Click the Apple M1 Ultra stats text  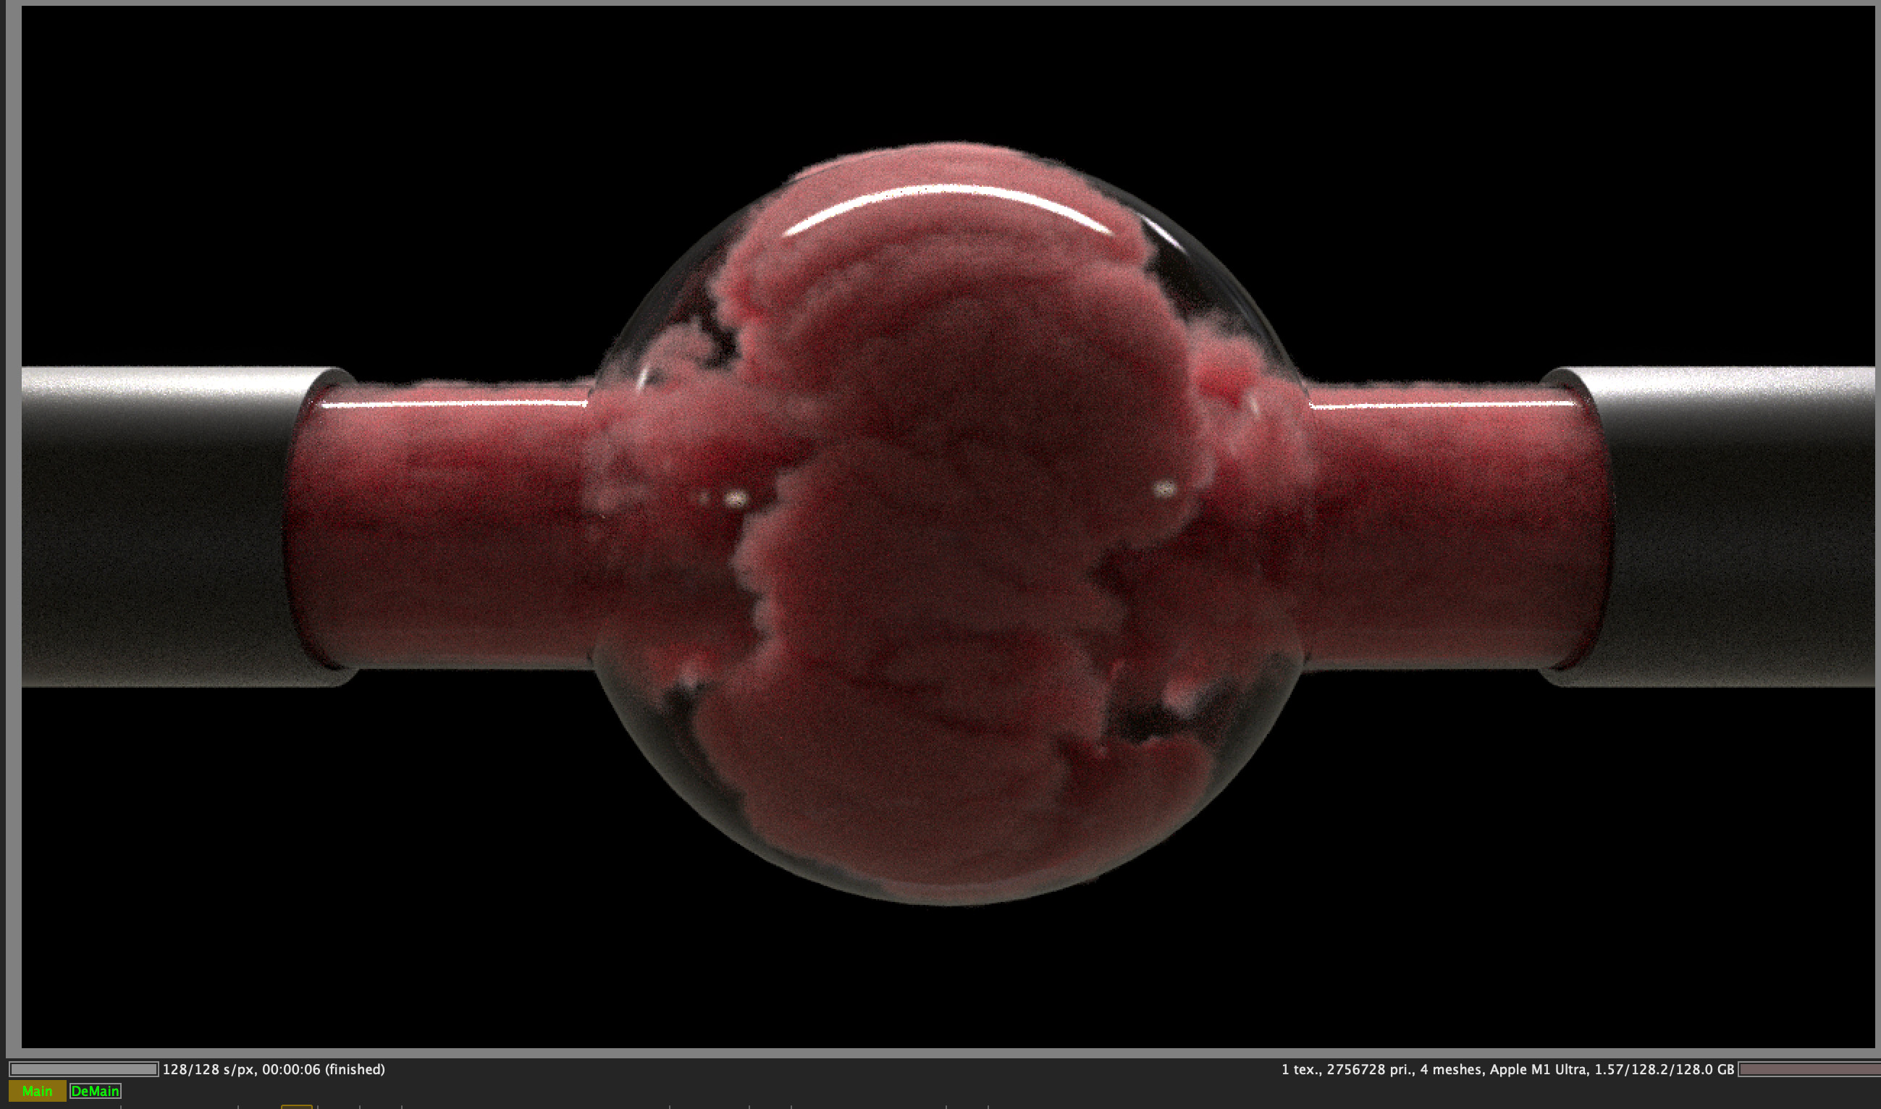pos(1537,1069)
